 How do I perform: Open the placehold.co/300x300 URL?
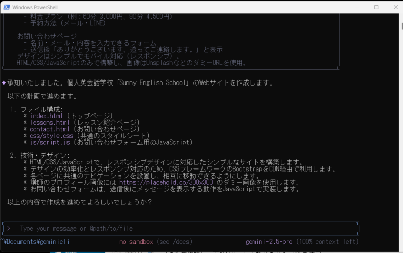click(166, 182)
